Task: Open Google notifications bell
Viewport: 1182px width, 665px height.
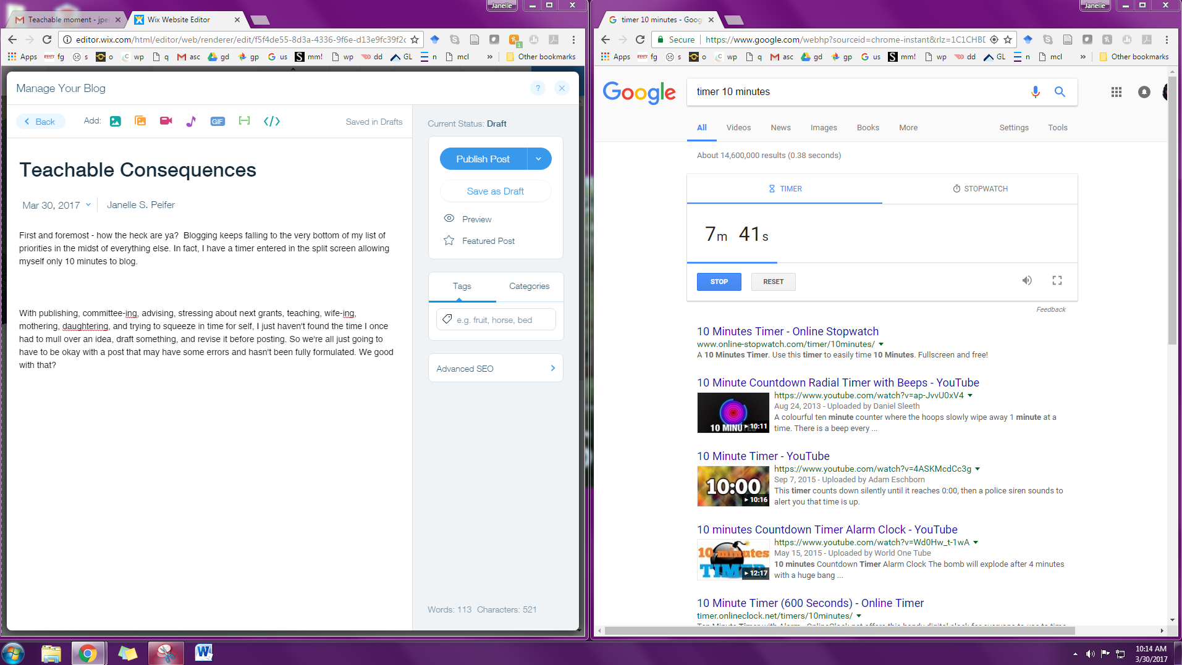Action: tap(1144, 92)
